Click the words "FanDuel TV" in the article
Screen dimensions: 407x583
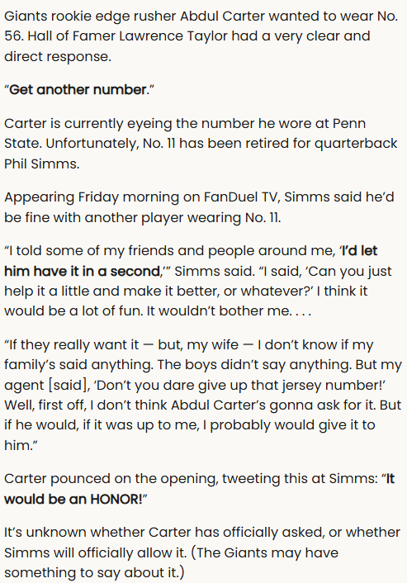[x=242, y=197]
